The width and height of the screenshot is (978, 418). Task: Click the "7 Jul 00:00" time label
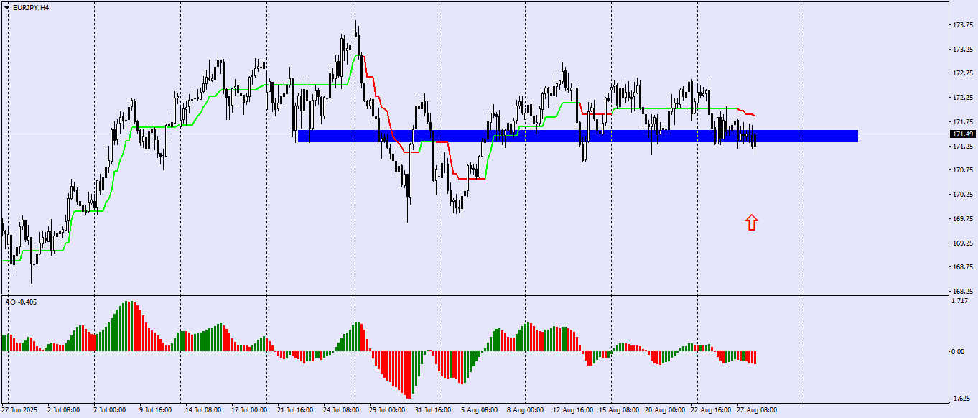(x=109, y=411)
